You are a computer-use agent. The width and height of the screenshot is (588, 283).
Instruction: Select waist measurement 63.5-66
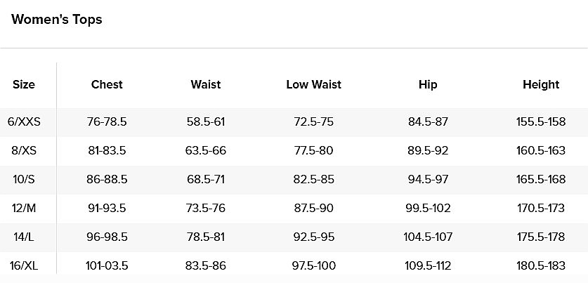(x=206, y=151)
